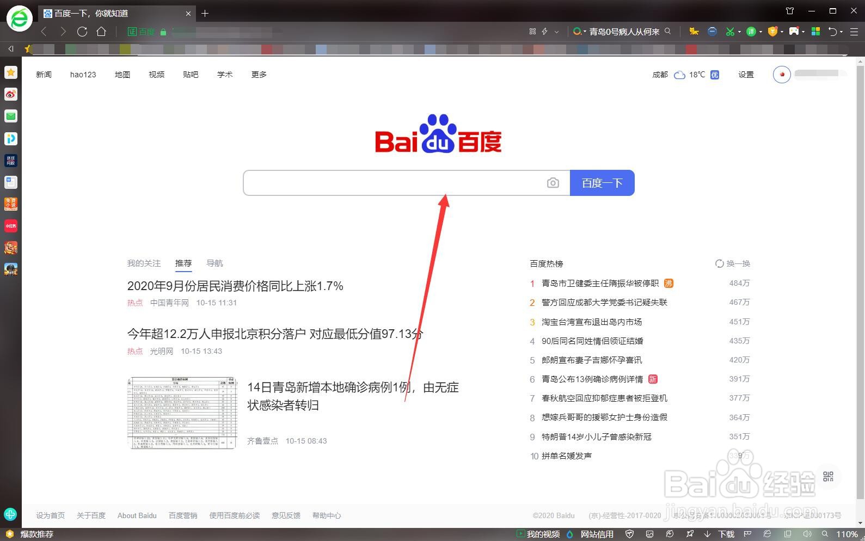Select the 导航 tab
865x541 pixels.
[214, 263]
